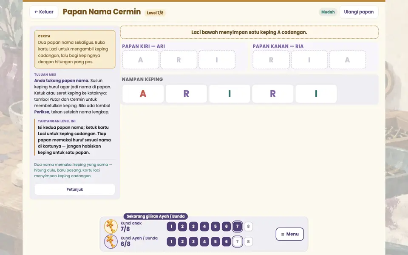Viewport: 408px width, 255px height.
Task: Go to level 5 in Kunci anak row
Action: click(215, 227)
